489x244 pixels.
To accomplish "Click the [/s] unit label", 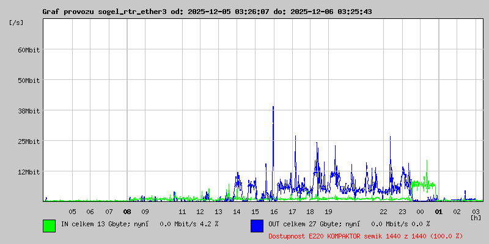I will pyautogui.click(x=17, y=23).
